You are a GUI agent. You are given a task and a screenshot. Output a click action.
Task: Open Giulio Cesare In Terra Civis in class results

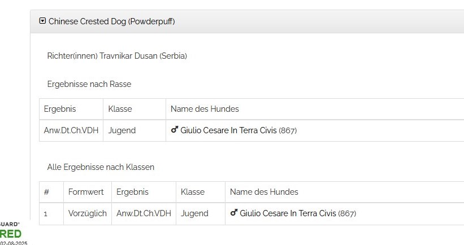[288, 213]
